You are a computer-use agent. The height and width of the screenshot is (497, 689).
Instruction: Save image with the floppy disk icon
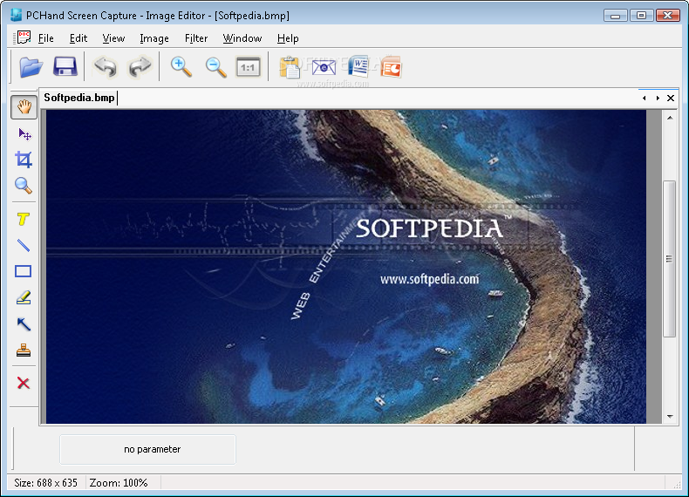pos(65,67)
